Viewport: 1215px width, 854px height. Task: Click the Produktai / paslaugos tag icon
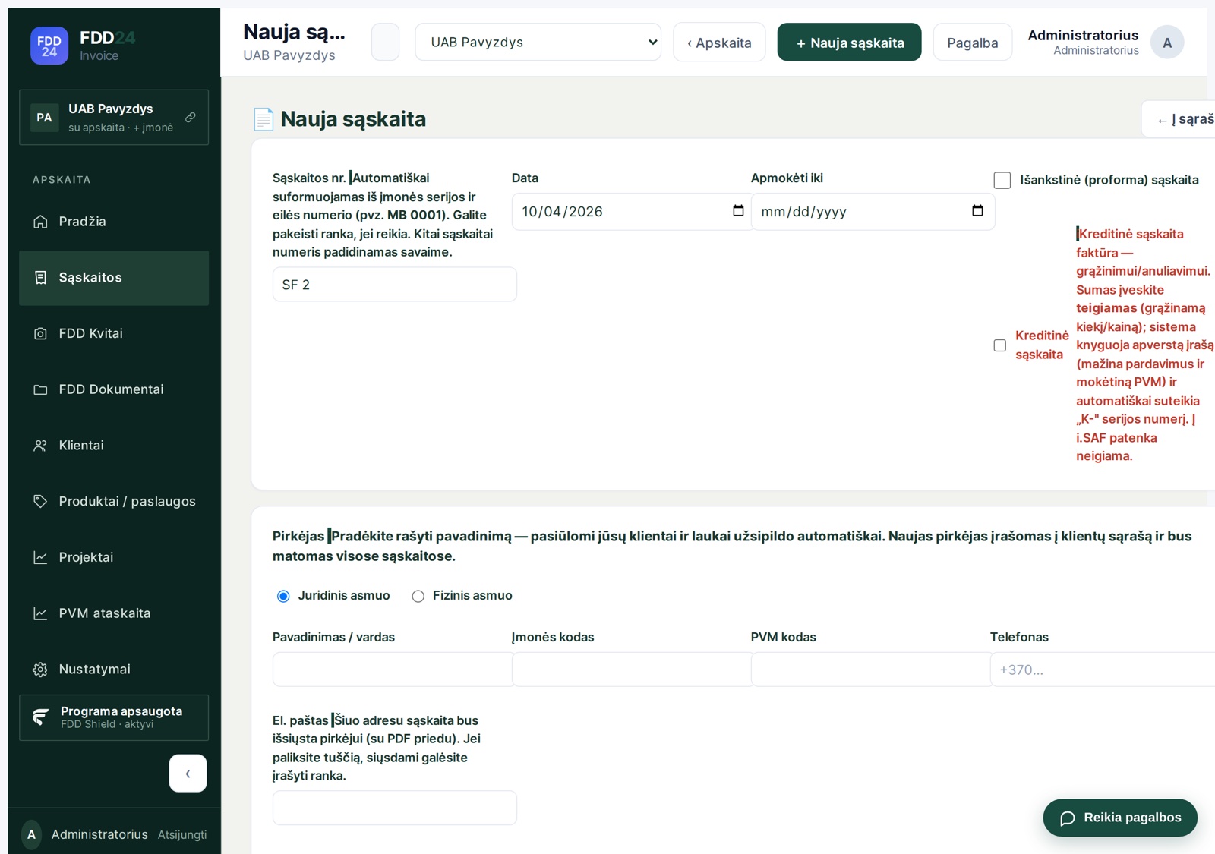(x=40, y=501)
